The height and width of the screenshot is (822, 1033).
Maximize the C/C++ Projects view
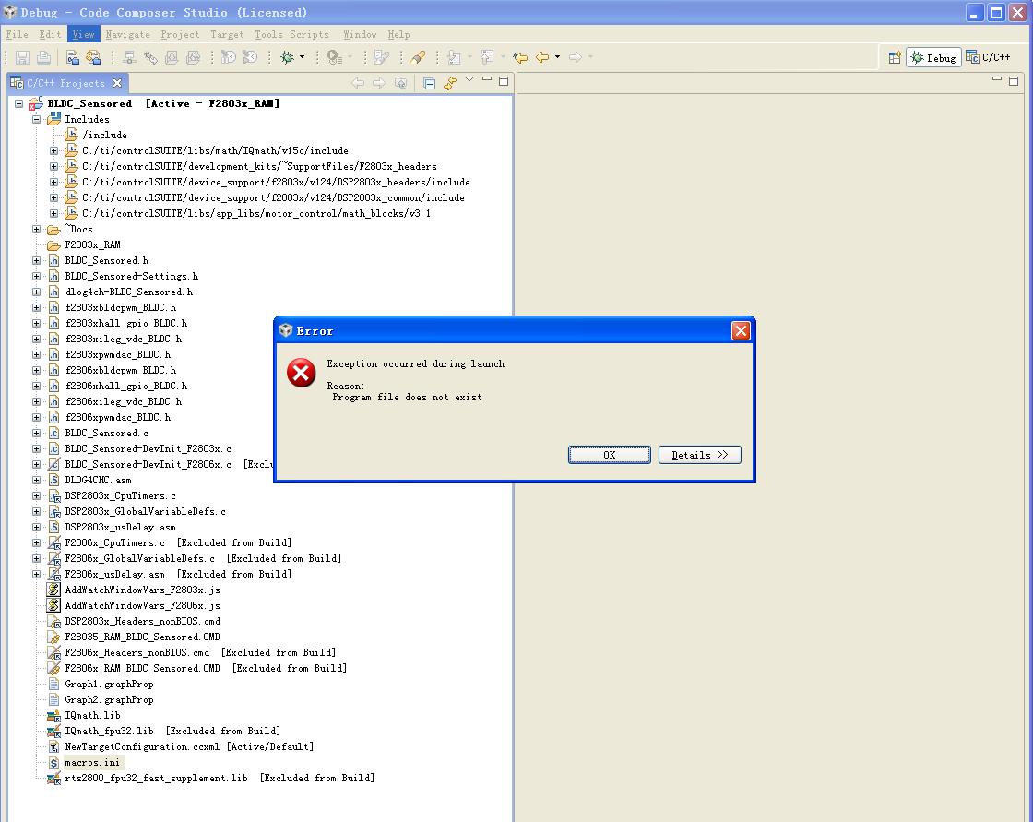504,81
